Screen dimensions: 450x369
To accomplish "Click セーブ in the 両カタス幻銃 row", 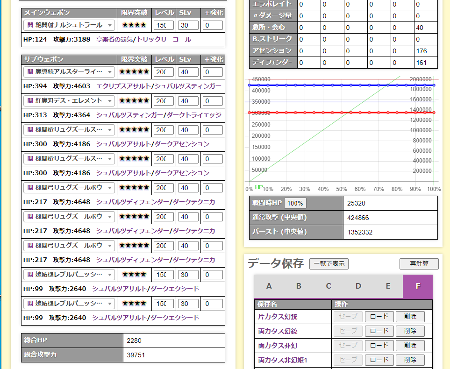I will pyautogui.click(x=348, y=331).
